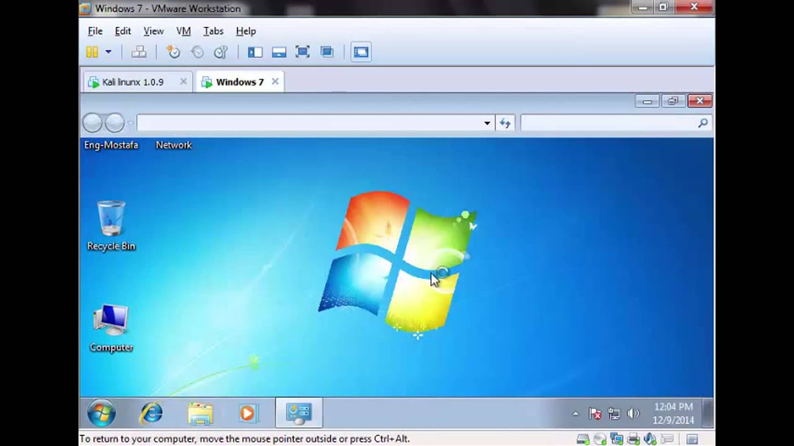Click the VMware hard disk status icon

583,439
